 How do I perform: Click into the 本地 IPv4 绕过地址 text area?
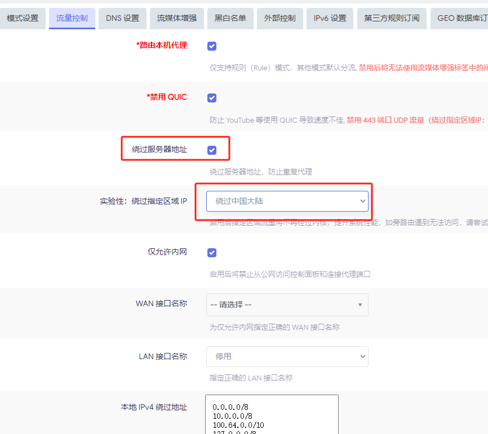pos(272,414)
